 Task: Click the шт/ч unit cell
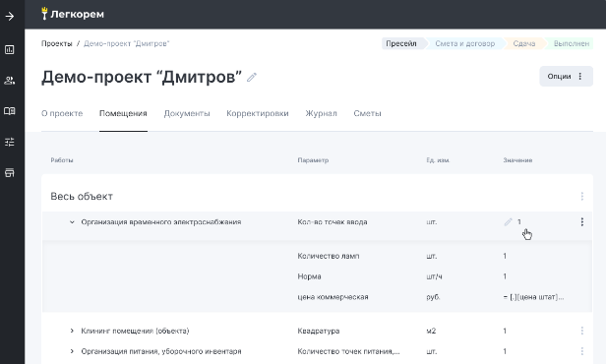(435, 276)
